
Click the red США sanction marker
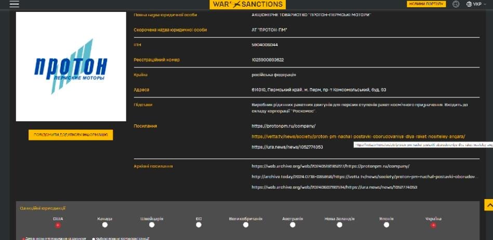tap(58, 225)
